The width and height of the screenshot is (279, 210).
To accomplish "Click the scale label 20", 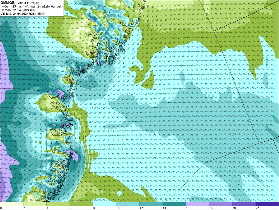I will pyautogui.click(x=234, y=208).
